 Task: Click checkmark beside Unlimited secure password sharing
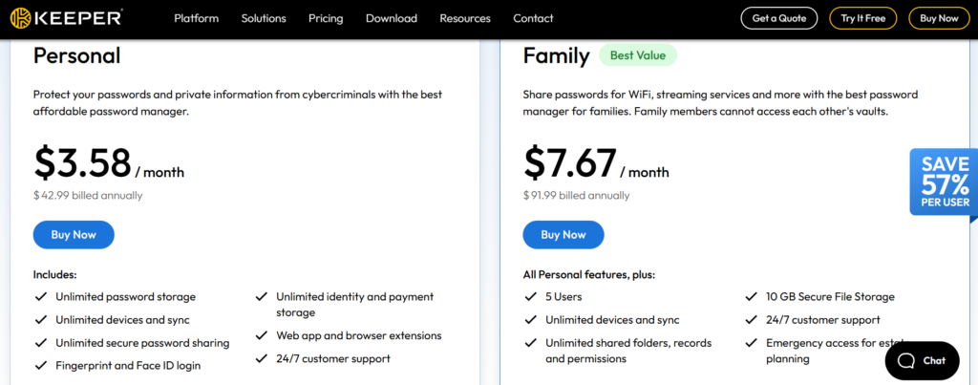(41, 343)
